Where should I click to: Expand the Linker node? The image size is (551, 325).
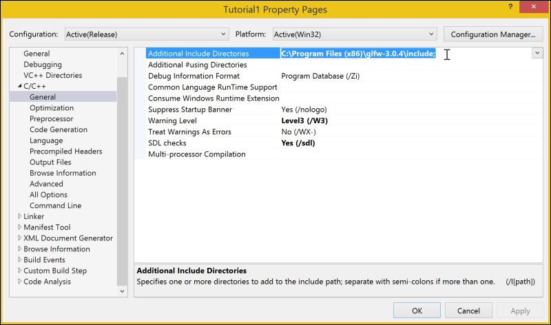[20, 216]
